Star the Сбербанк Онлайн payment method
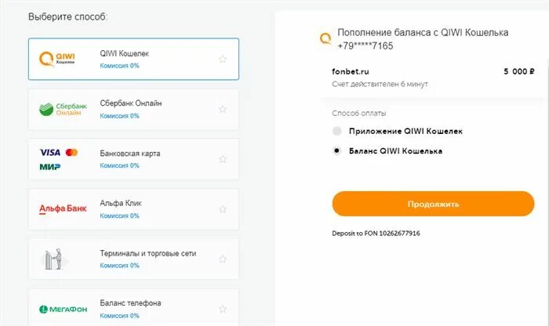The image size is (549, 326). click(223, 109)
